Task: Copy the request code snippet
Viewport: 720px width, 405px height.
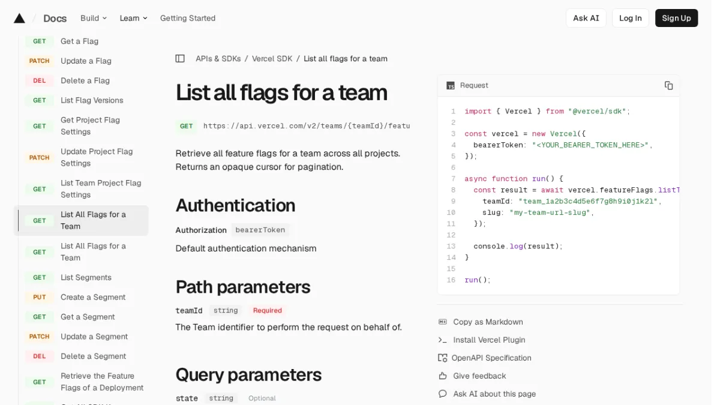Action: [668, 86]
